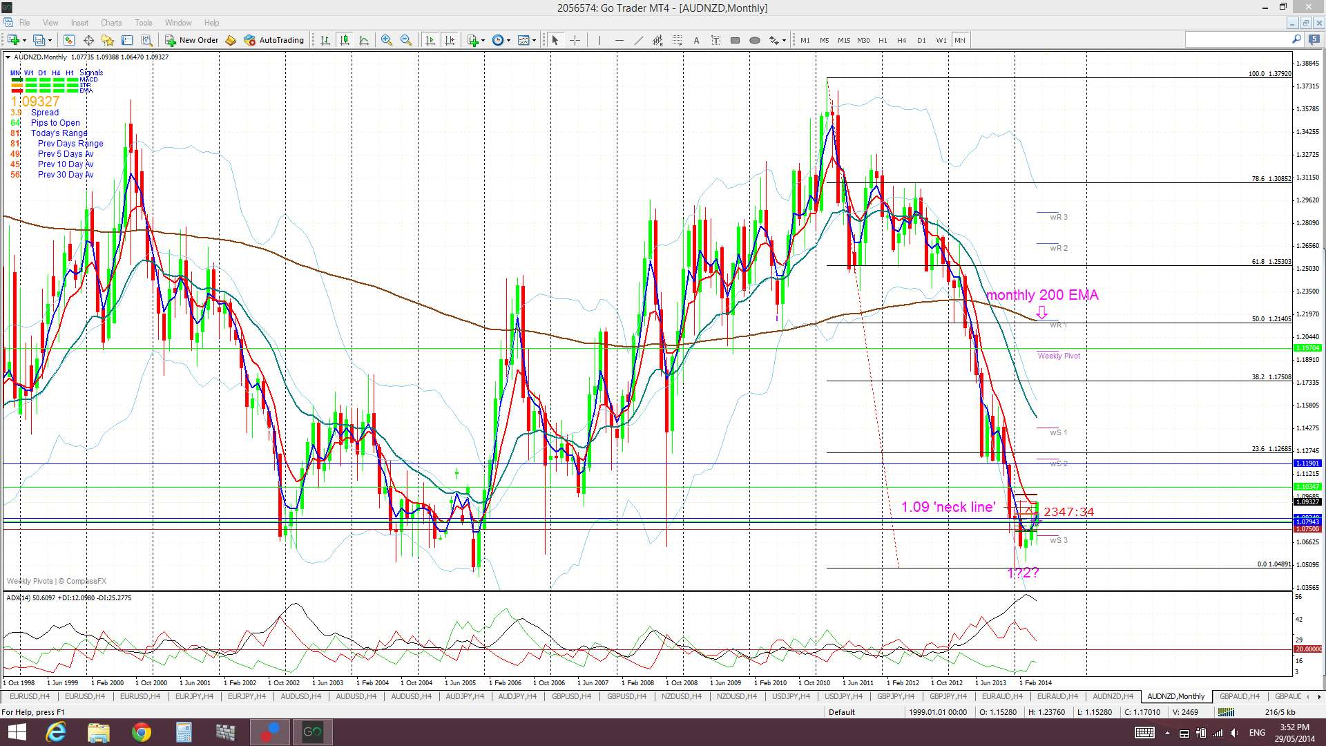Click the Windows Start button
This screenshot has width=1326, height=746.
[x=17, y=732]
